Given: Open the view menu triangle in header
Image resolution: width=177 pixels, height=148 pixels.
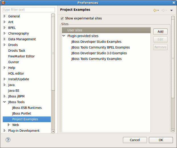Looking at the screenshot, I should pos(171,10).
